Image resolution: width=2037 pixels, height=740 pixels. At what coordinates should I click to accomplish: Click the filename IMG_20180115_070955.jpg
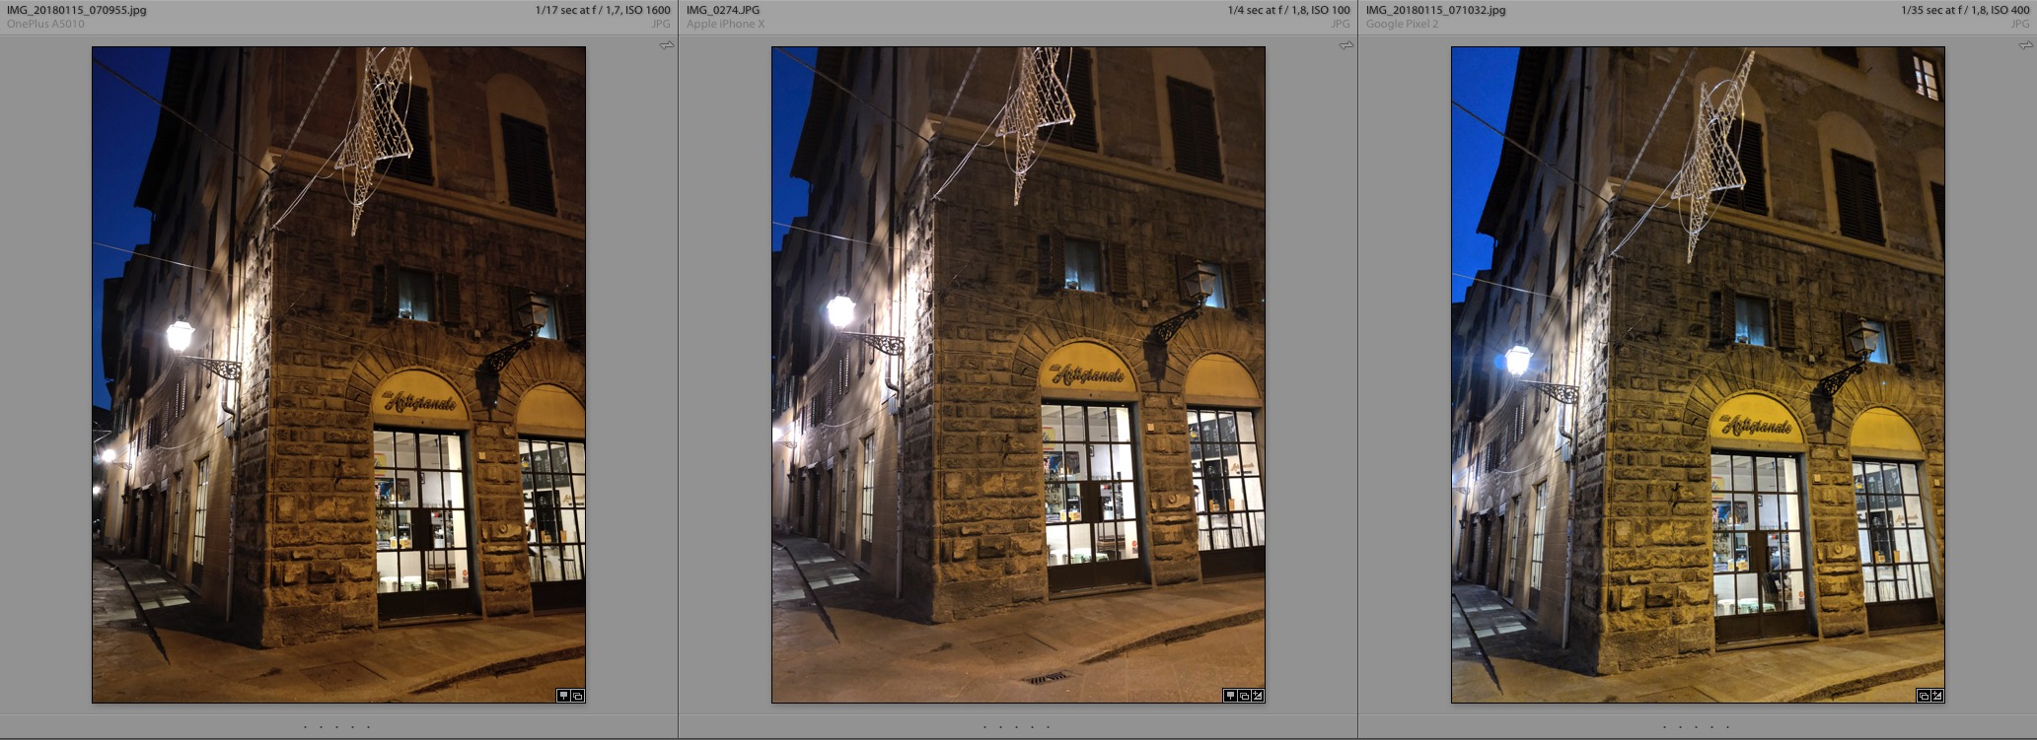click(x=76, y=10)
